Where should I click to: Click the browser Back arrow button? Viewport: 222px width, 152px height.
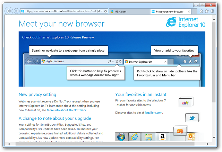coord(9,11)
